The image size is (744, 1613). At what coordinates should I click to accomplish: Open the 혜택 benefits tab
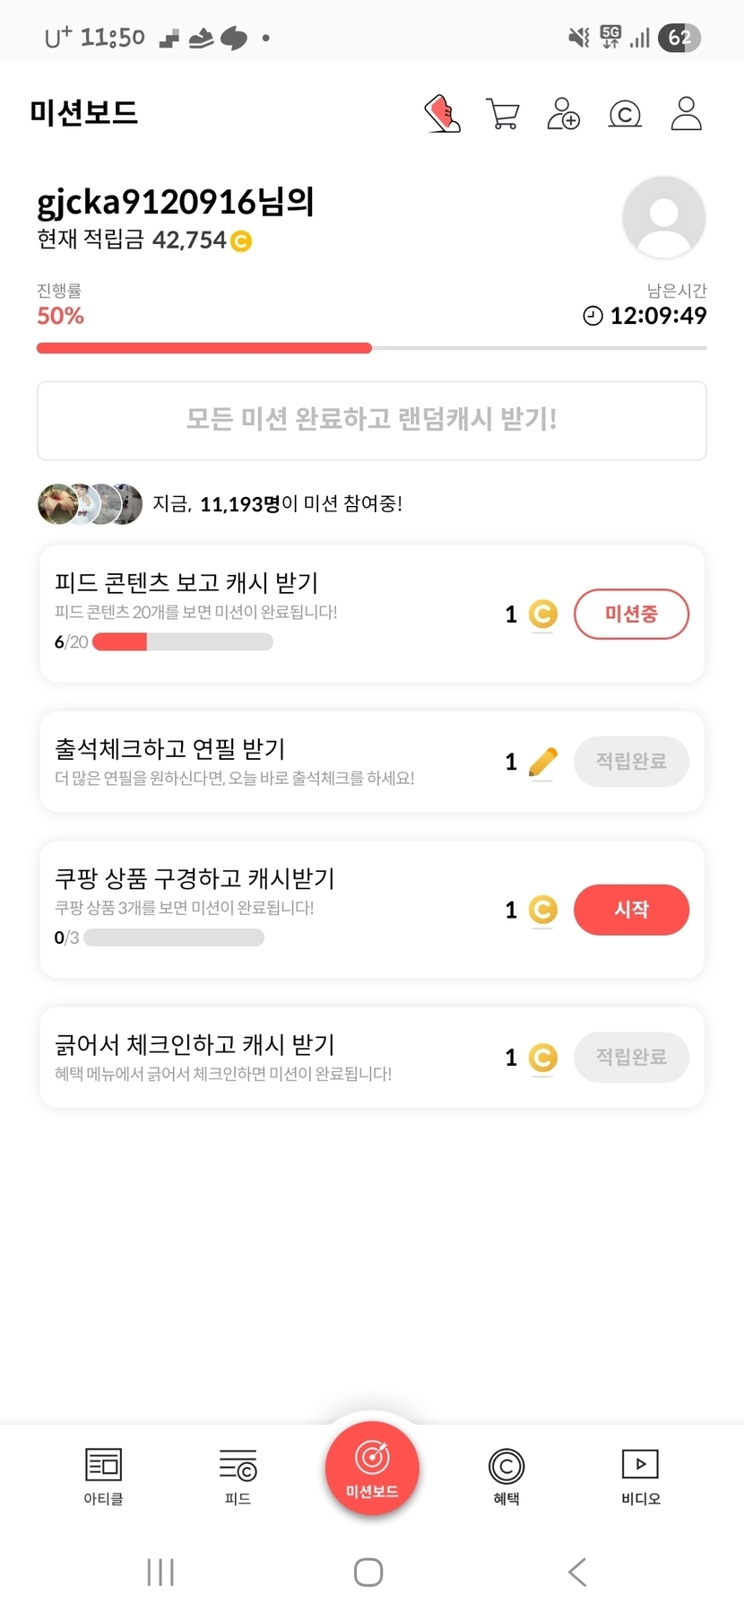tap(506, 1476)
